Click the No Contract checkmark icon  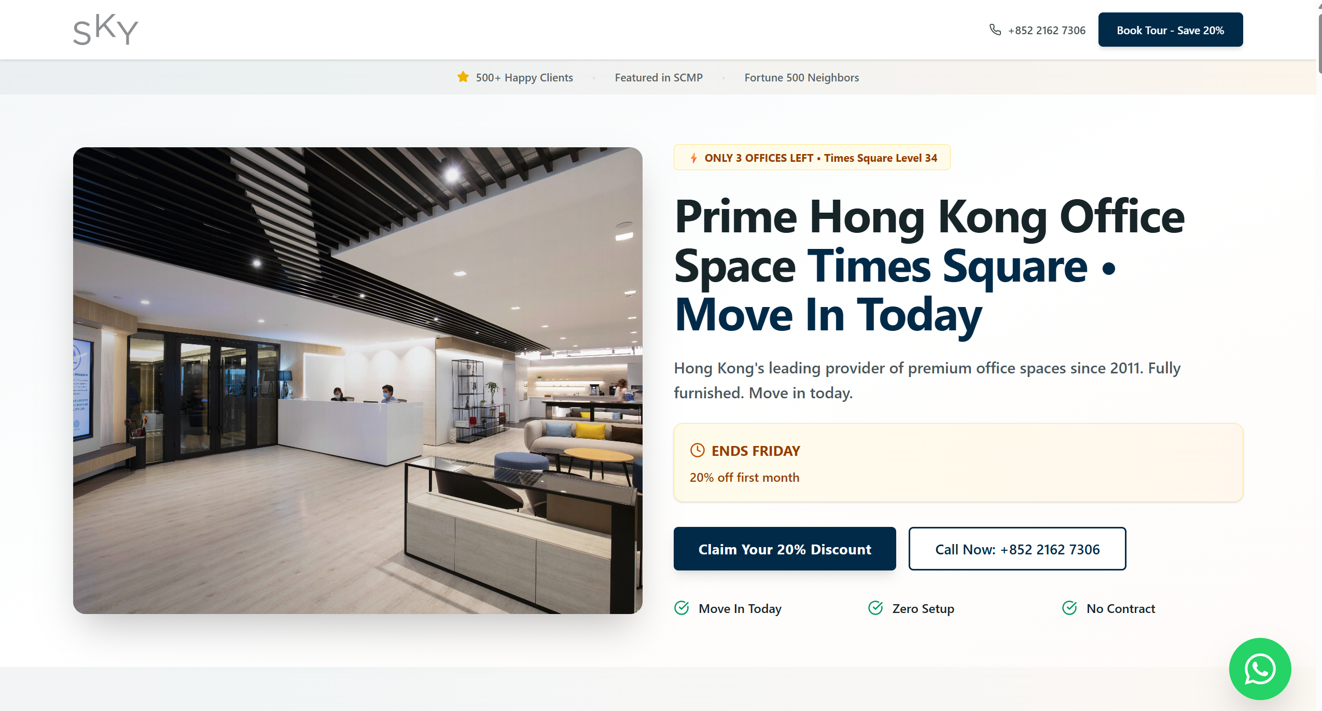1069,608
